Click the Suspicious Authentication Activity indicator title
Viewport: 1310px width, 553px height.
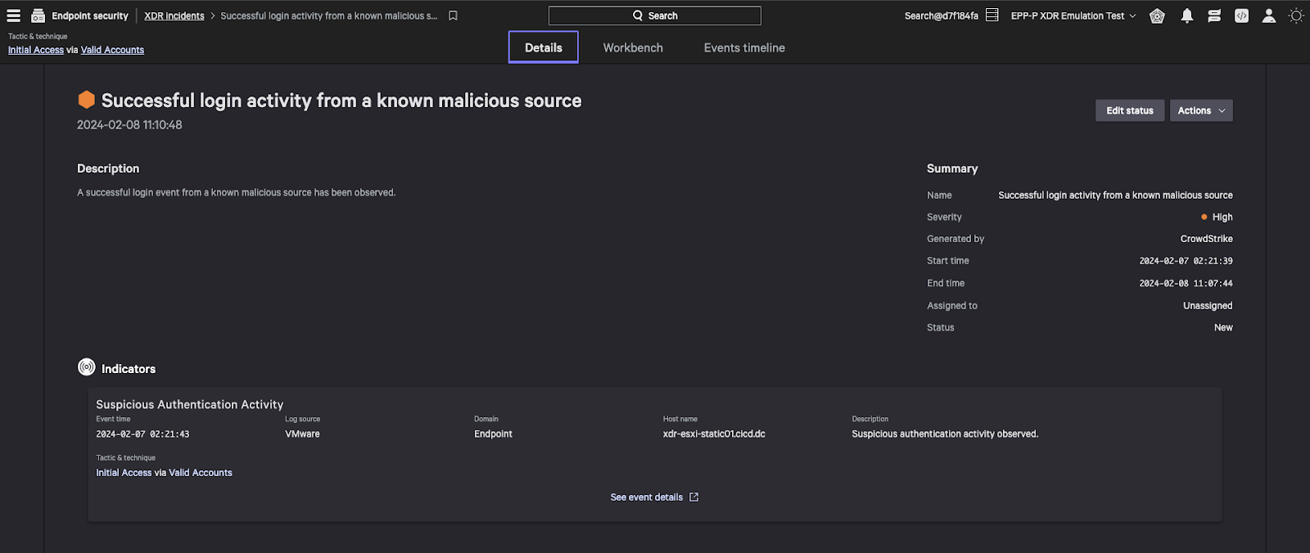[x=190, y=404]
